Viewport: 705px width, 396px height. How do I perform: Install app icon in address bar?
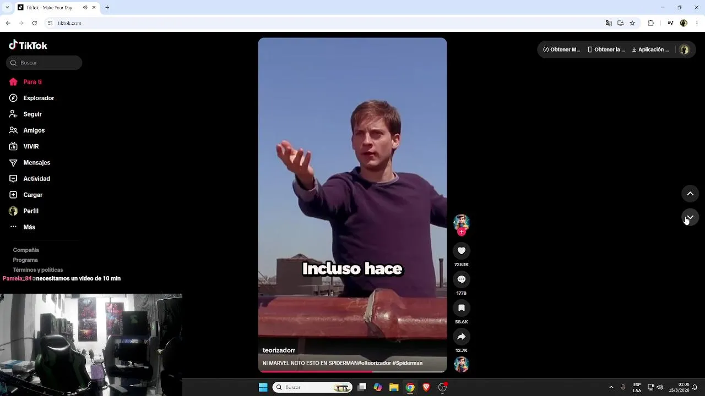coord(620,23)
